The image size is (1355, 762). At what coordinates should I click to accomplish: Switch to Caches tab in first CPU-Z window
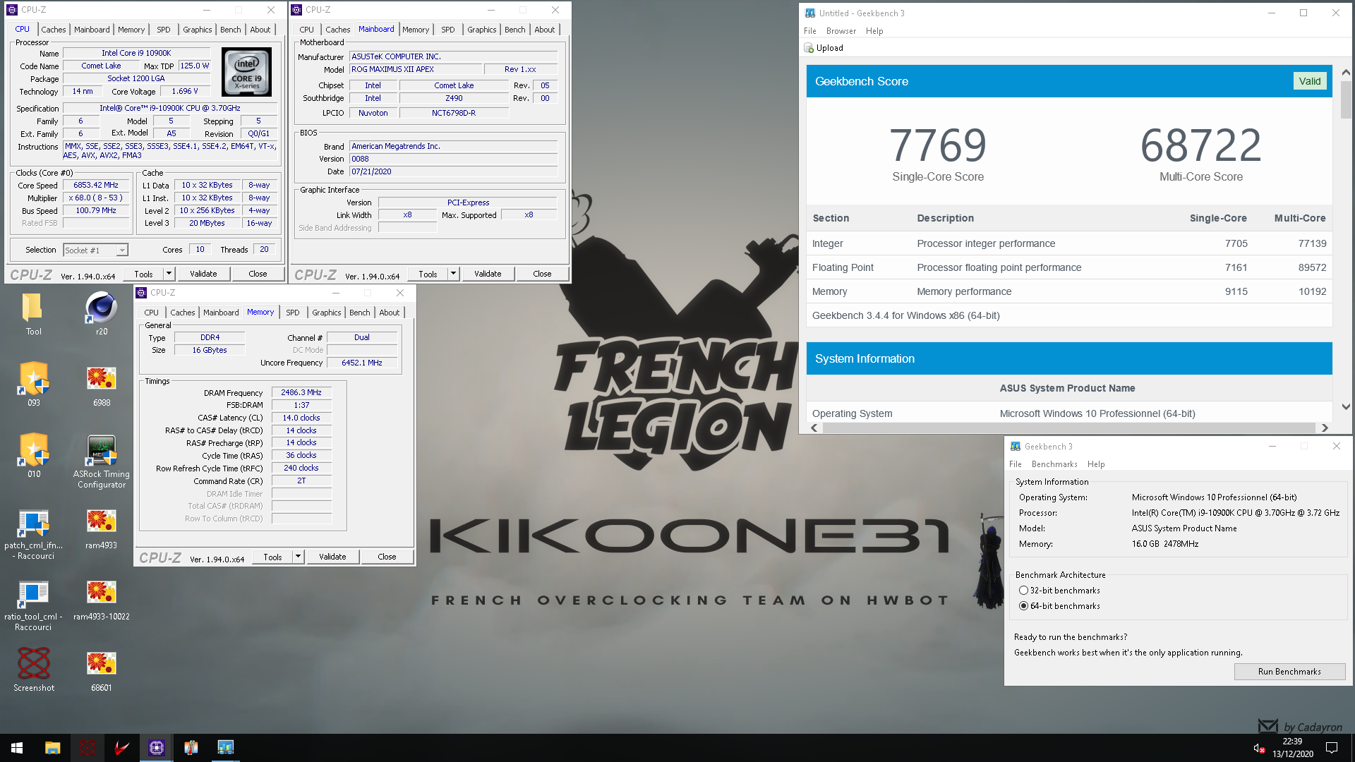(53, 30)
